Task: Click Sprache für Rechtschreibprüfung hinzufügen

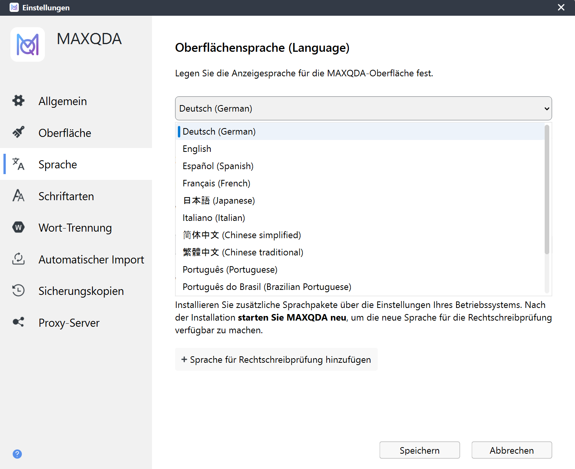Action: tap(276, 359)
